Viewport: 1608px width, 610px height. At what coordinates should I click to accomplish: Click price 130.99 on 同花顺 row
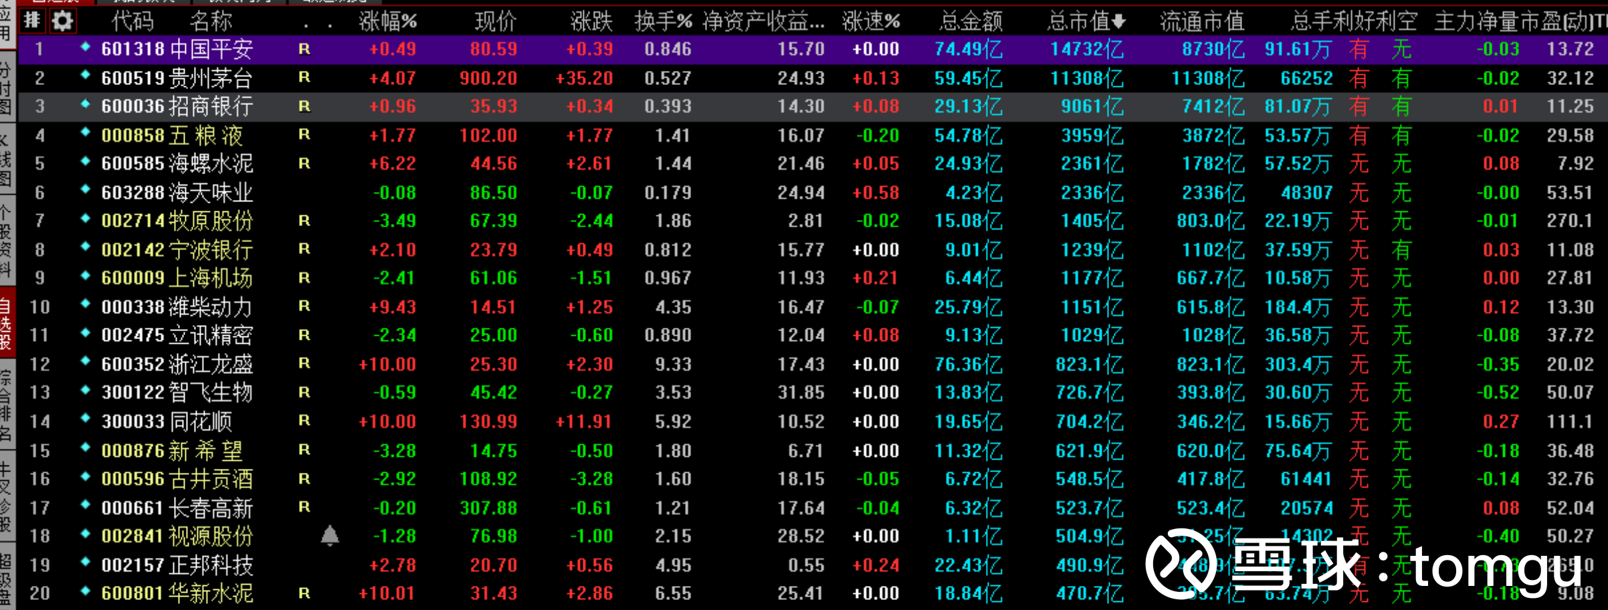(488, 421)
